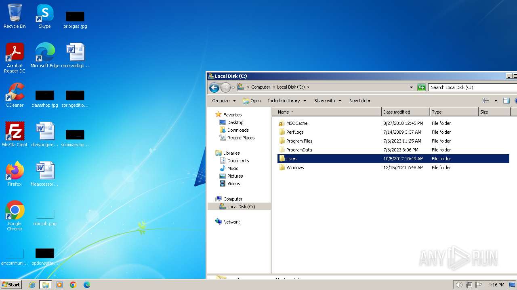Select the optionsstar... desktop file
The height and width of the screenshot is (290, 517).
click(x=44, y=257)
